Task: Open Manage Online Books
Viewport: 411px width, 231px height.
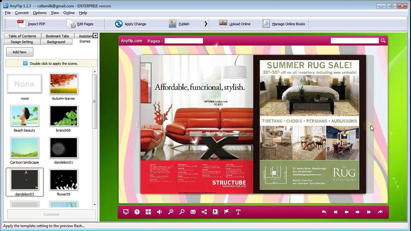Action: point(284,24)
